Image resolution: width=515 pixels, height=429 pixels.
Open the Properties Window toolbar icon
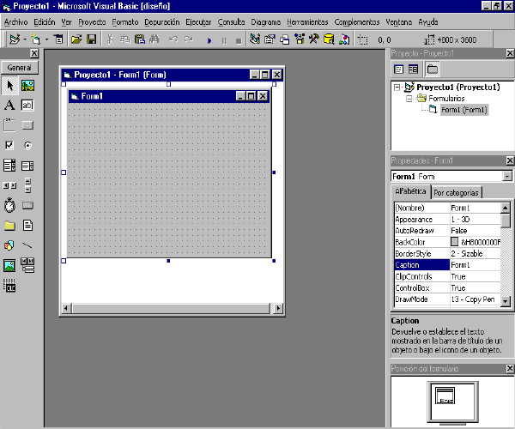coord(270,39)
